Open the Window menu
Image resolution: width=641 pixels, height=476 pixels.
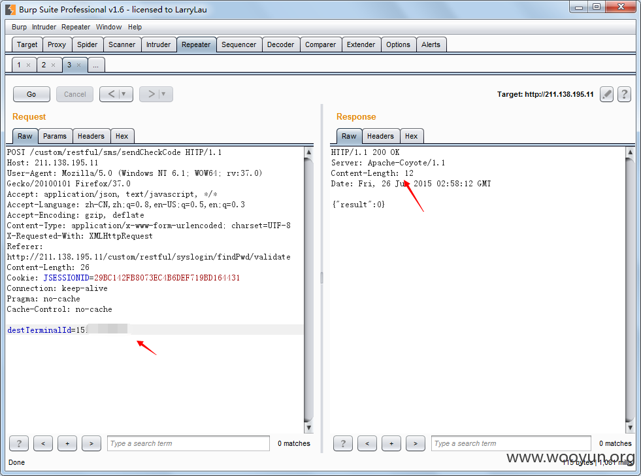coord(108,27)
